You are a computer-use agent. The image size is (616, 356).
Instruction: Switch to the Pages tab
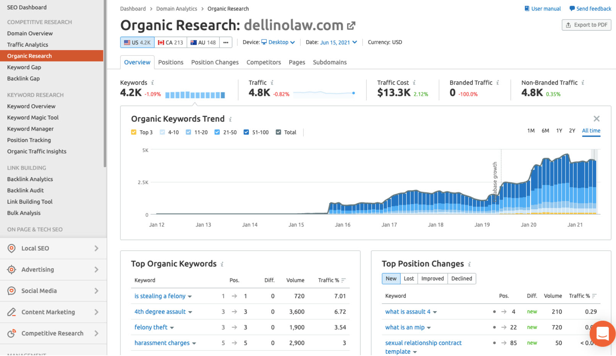pos(297,62)
